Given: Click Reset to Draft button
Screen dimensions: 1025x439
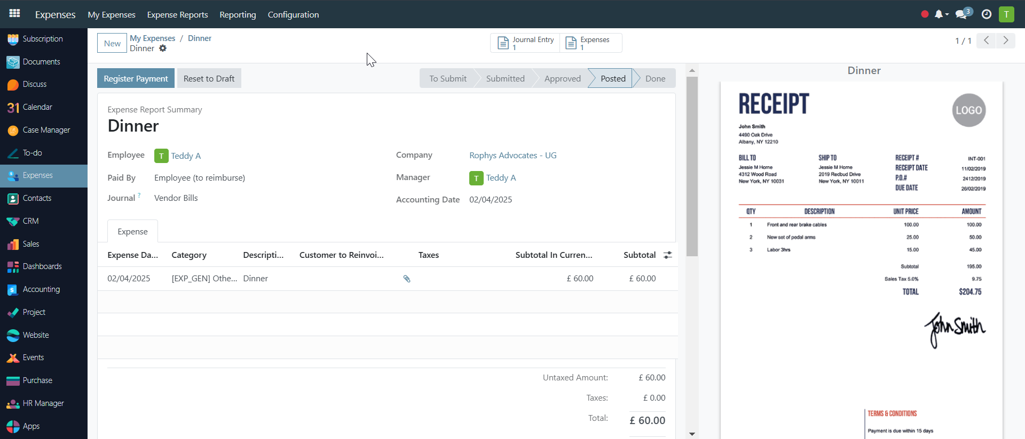Looking at the screenshot, I should point(209,78).
